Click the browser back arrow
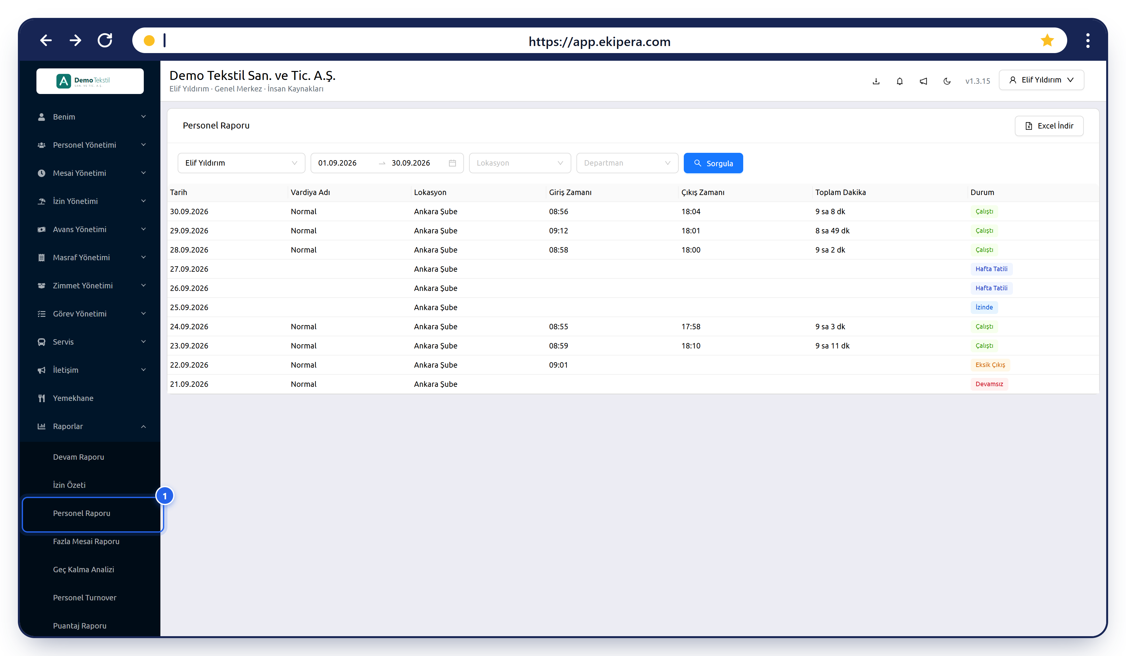Viewport: 1126px width, 656px height. (46, 41)
